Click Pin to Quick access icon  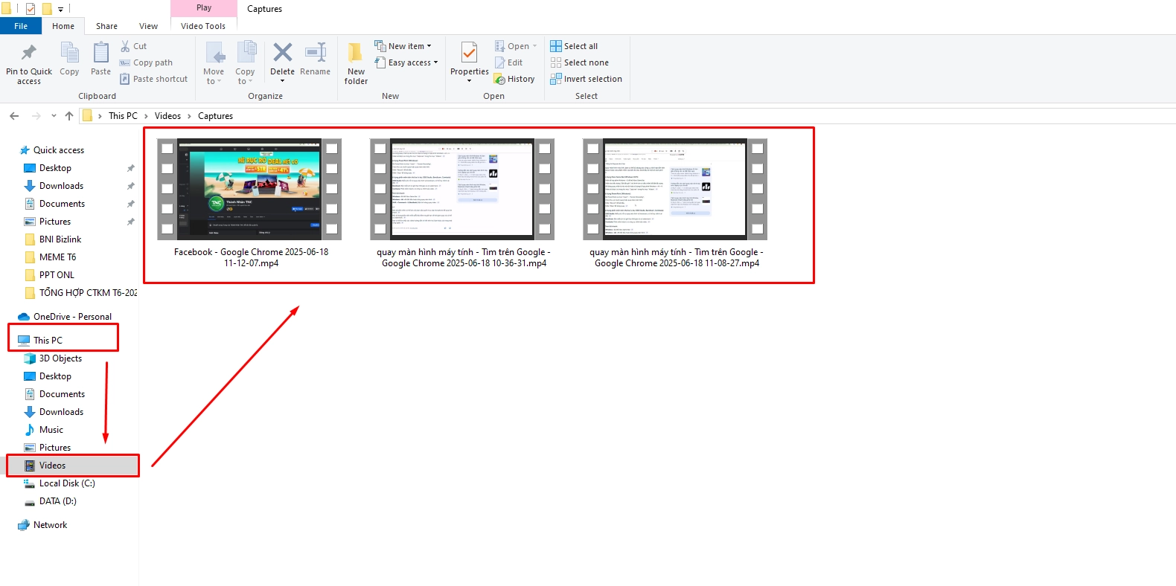28,52
